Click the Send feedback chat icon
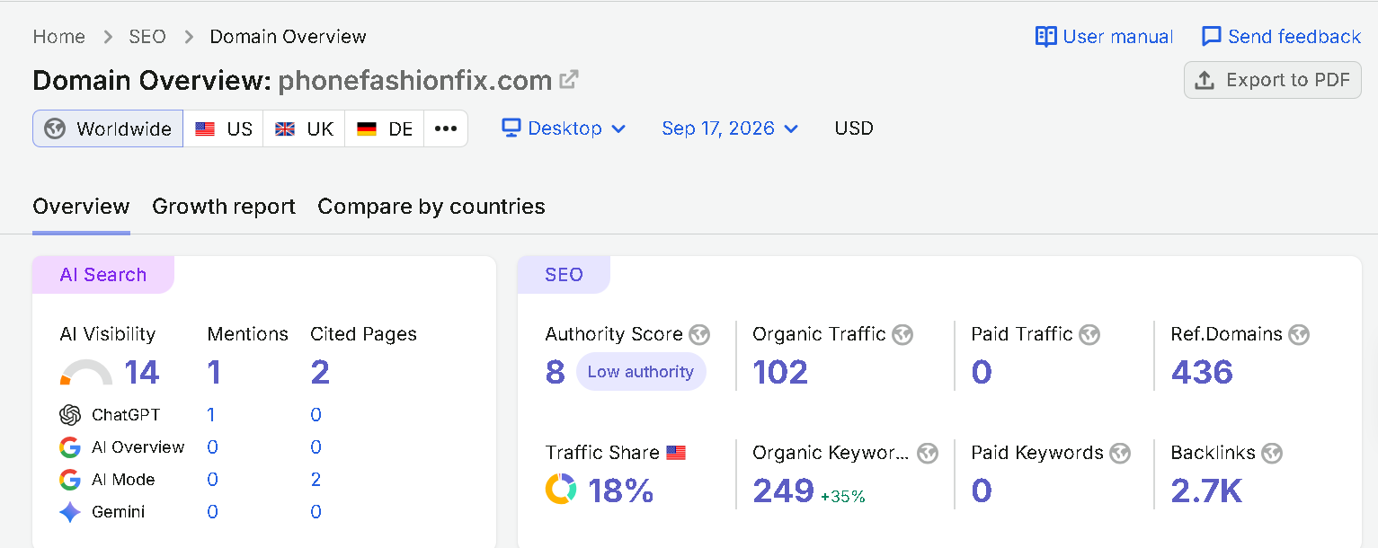Viewport: 1378px width, 548px height. tap(1212, 37)
